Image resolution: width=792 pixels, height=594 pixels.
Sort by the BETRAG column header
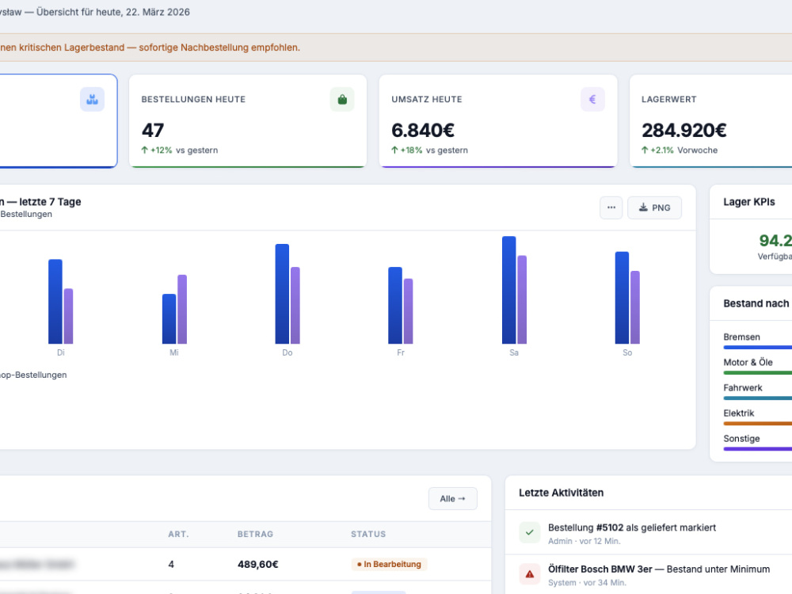coord(255,534)
